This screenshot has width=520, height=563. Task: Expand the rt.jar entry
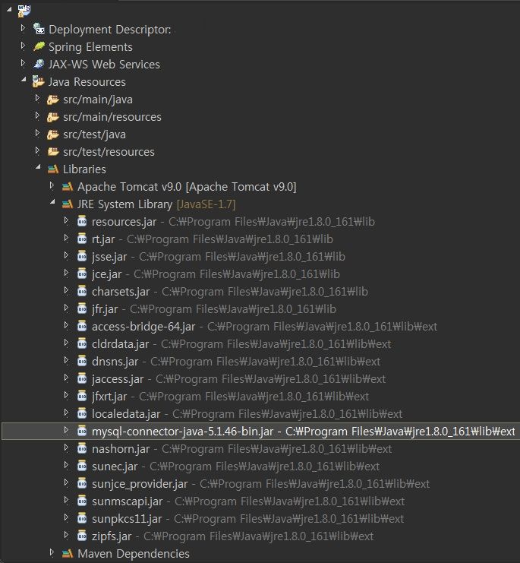[x=66, y=237]
